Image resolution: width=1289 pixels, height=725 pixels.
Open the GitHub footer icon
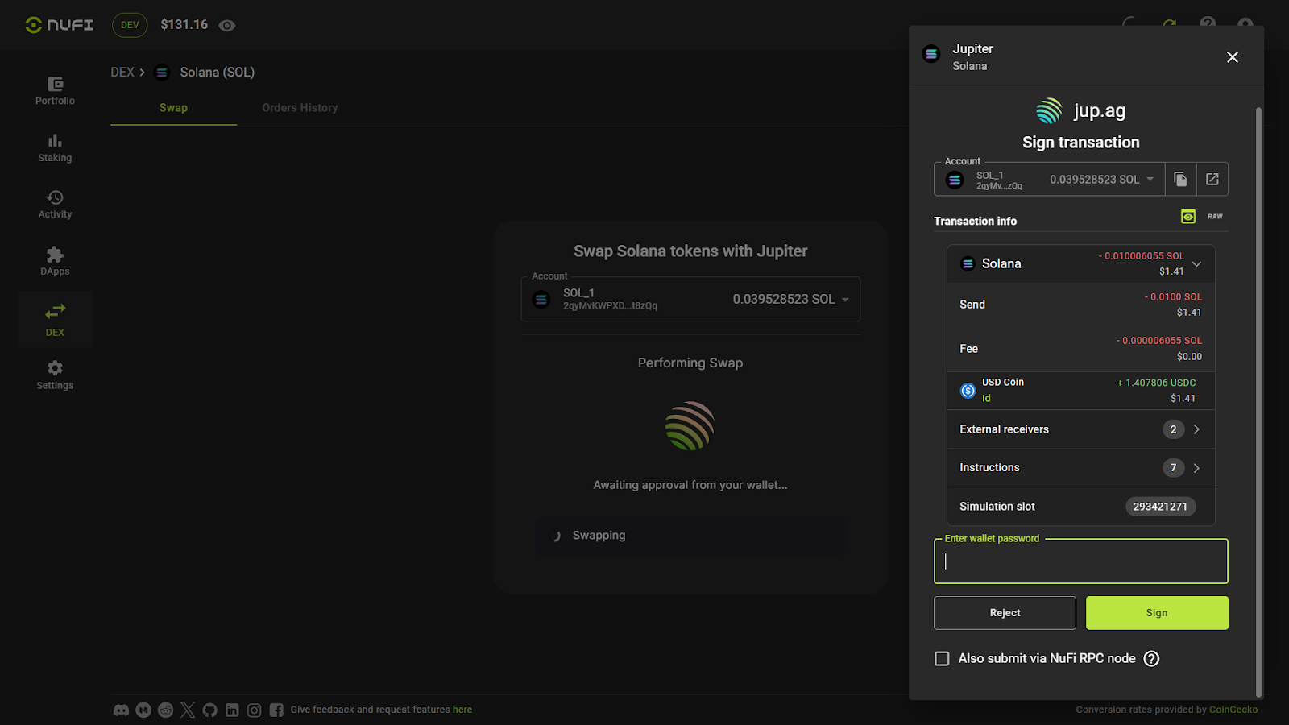pyautogui.click(x=209, y=710)
